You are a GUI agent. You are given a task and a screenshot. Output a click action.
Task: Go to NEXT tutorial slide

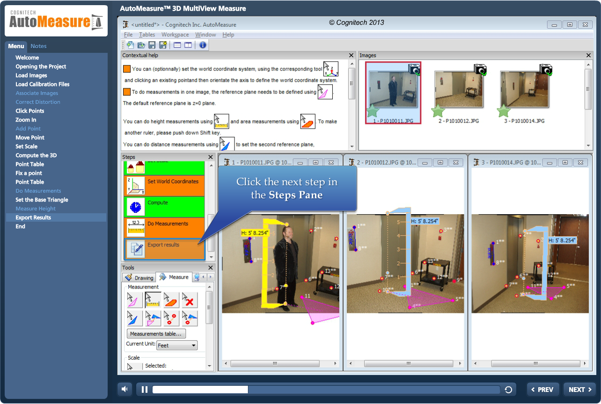(580, 390)
